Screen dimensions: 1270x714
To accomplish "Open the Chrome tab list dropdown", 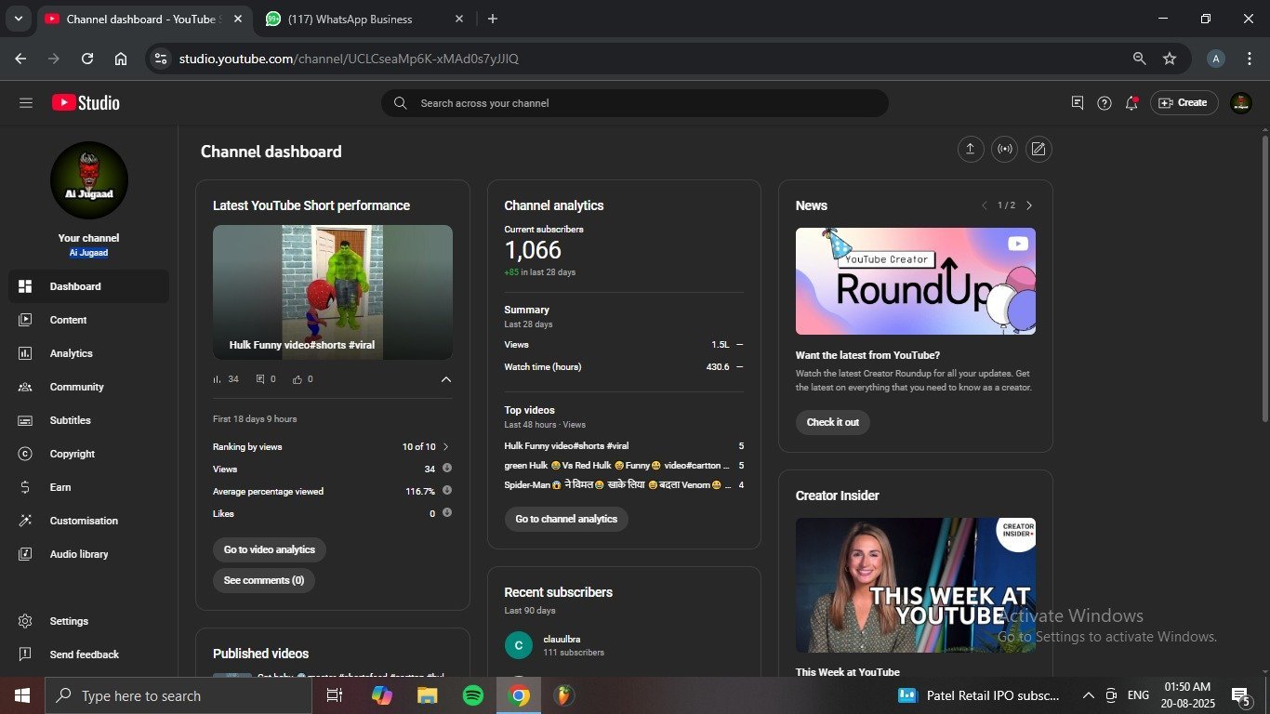I will (x=18, y=19).
